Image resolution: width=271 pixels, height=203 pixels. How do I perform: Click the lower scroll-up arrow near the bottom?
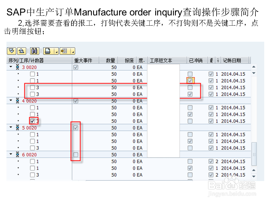[254, 170]
